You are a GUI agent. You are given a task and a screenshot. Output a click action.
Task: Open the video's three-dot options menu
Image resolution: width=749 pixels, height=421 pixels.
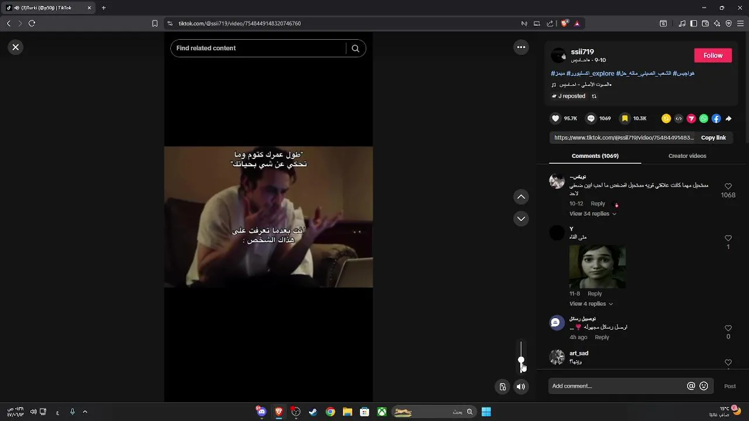(x=521, y=47)
